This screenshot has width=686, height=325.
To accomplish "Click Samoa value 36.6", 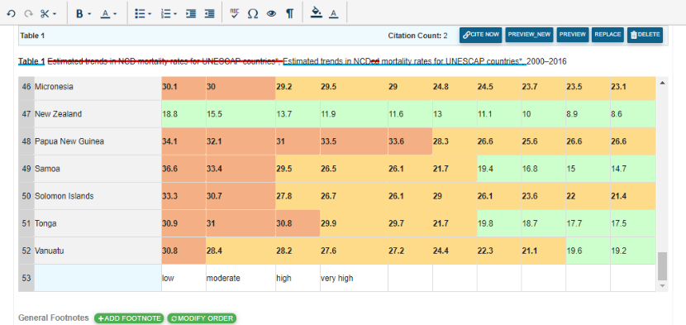I will [183, 169].
